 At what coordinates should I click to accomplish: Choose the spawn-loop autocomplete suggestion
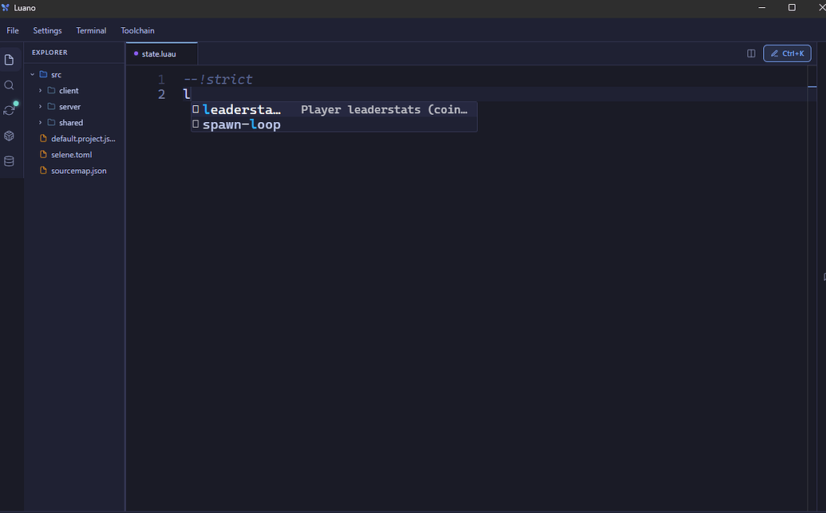[334, 124]
